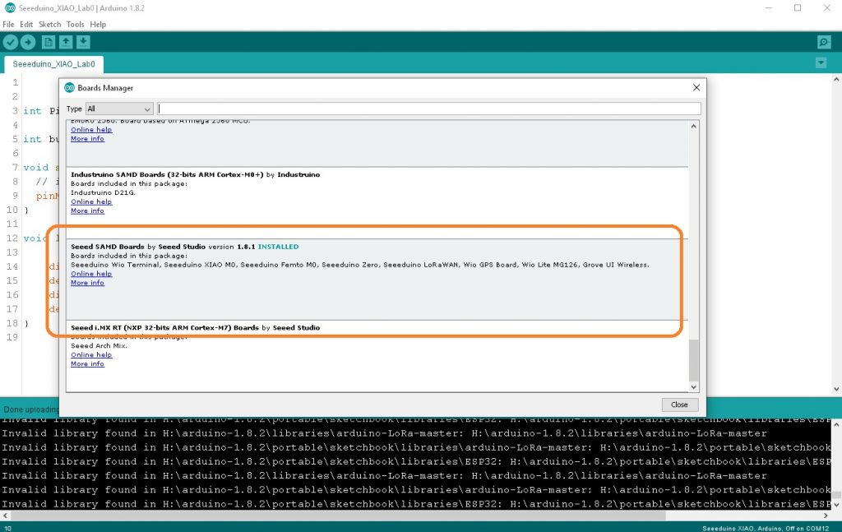Expand the Type All dropdown
Viewport: 842px width, 532px height.
point(119,109)
